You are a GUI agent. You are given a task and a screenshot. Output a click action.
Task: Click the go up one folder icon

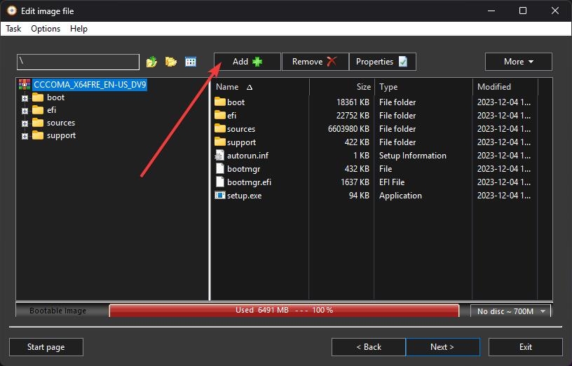(x=151, y=62)
